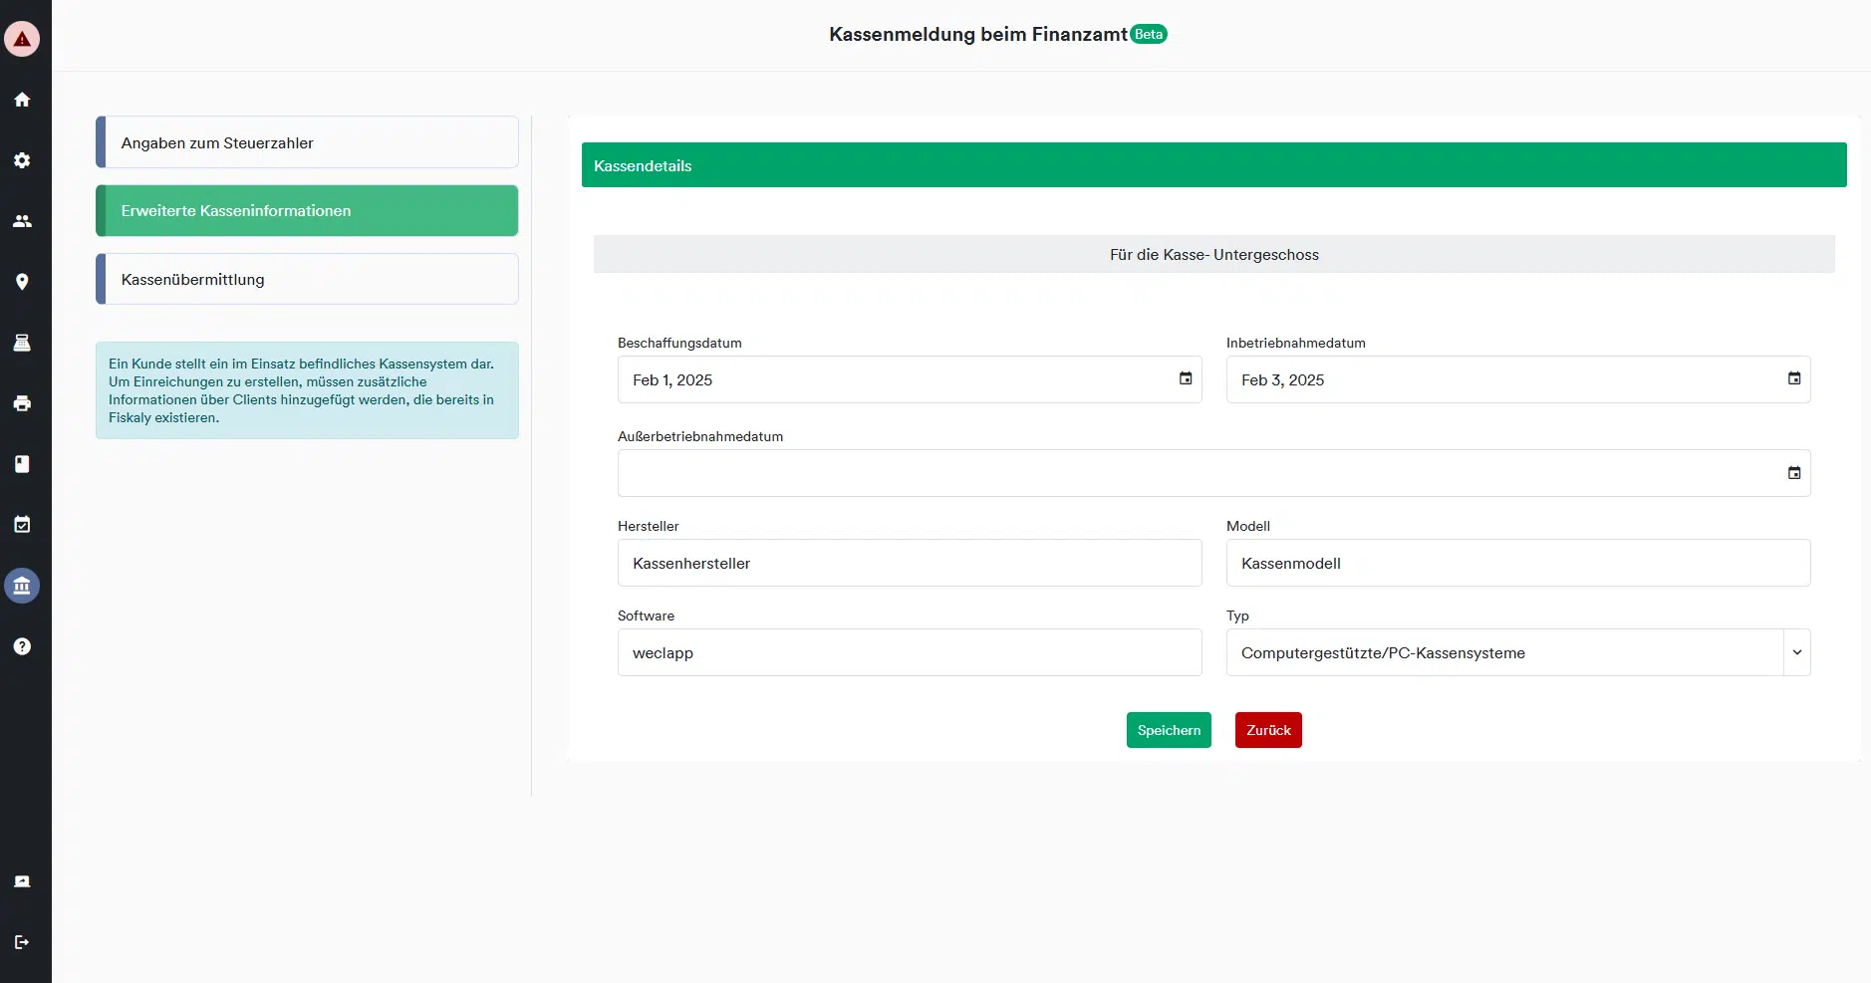
Task: Click the Speichern button
Action: tap(1169, 730)
